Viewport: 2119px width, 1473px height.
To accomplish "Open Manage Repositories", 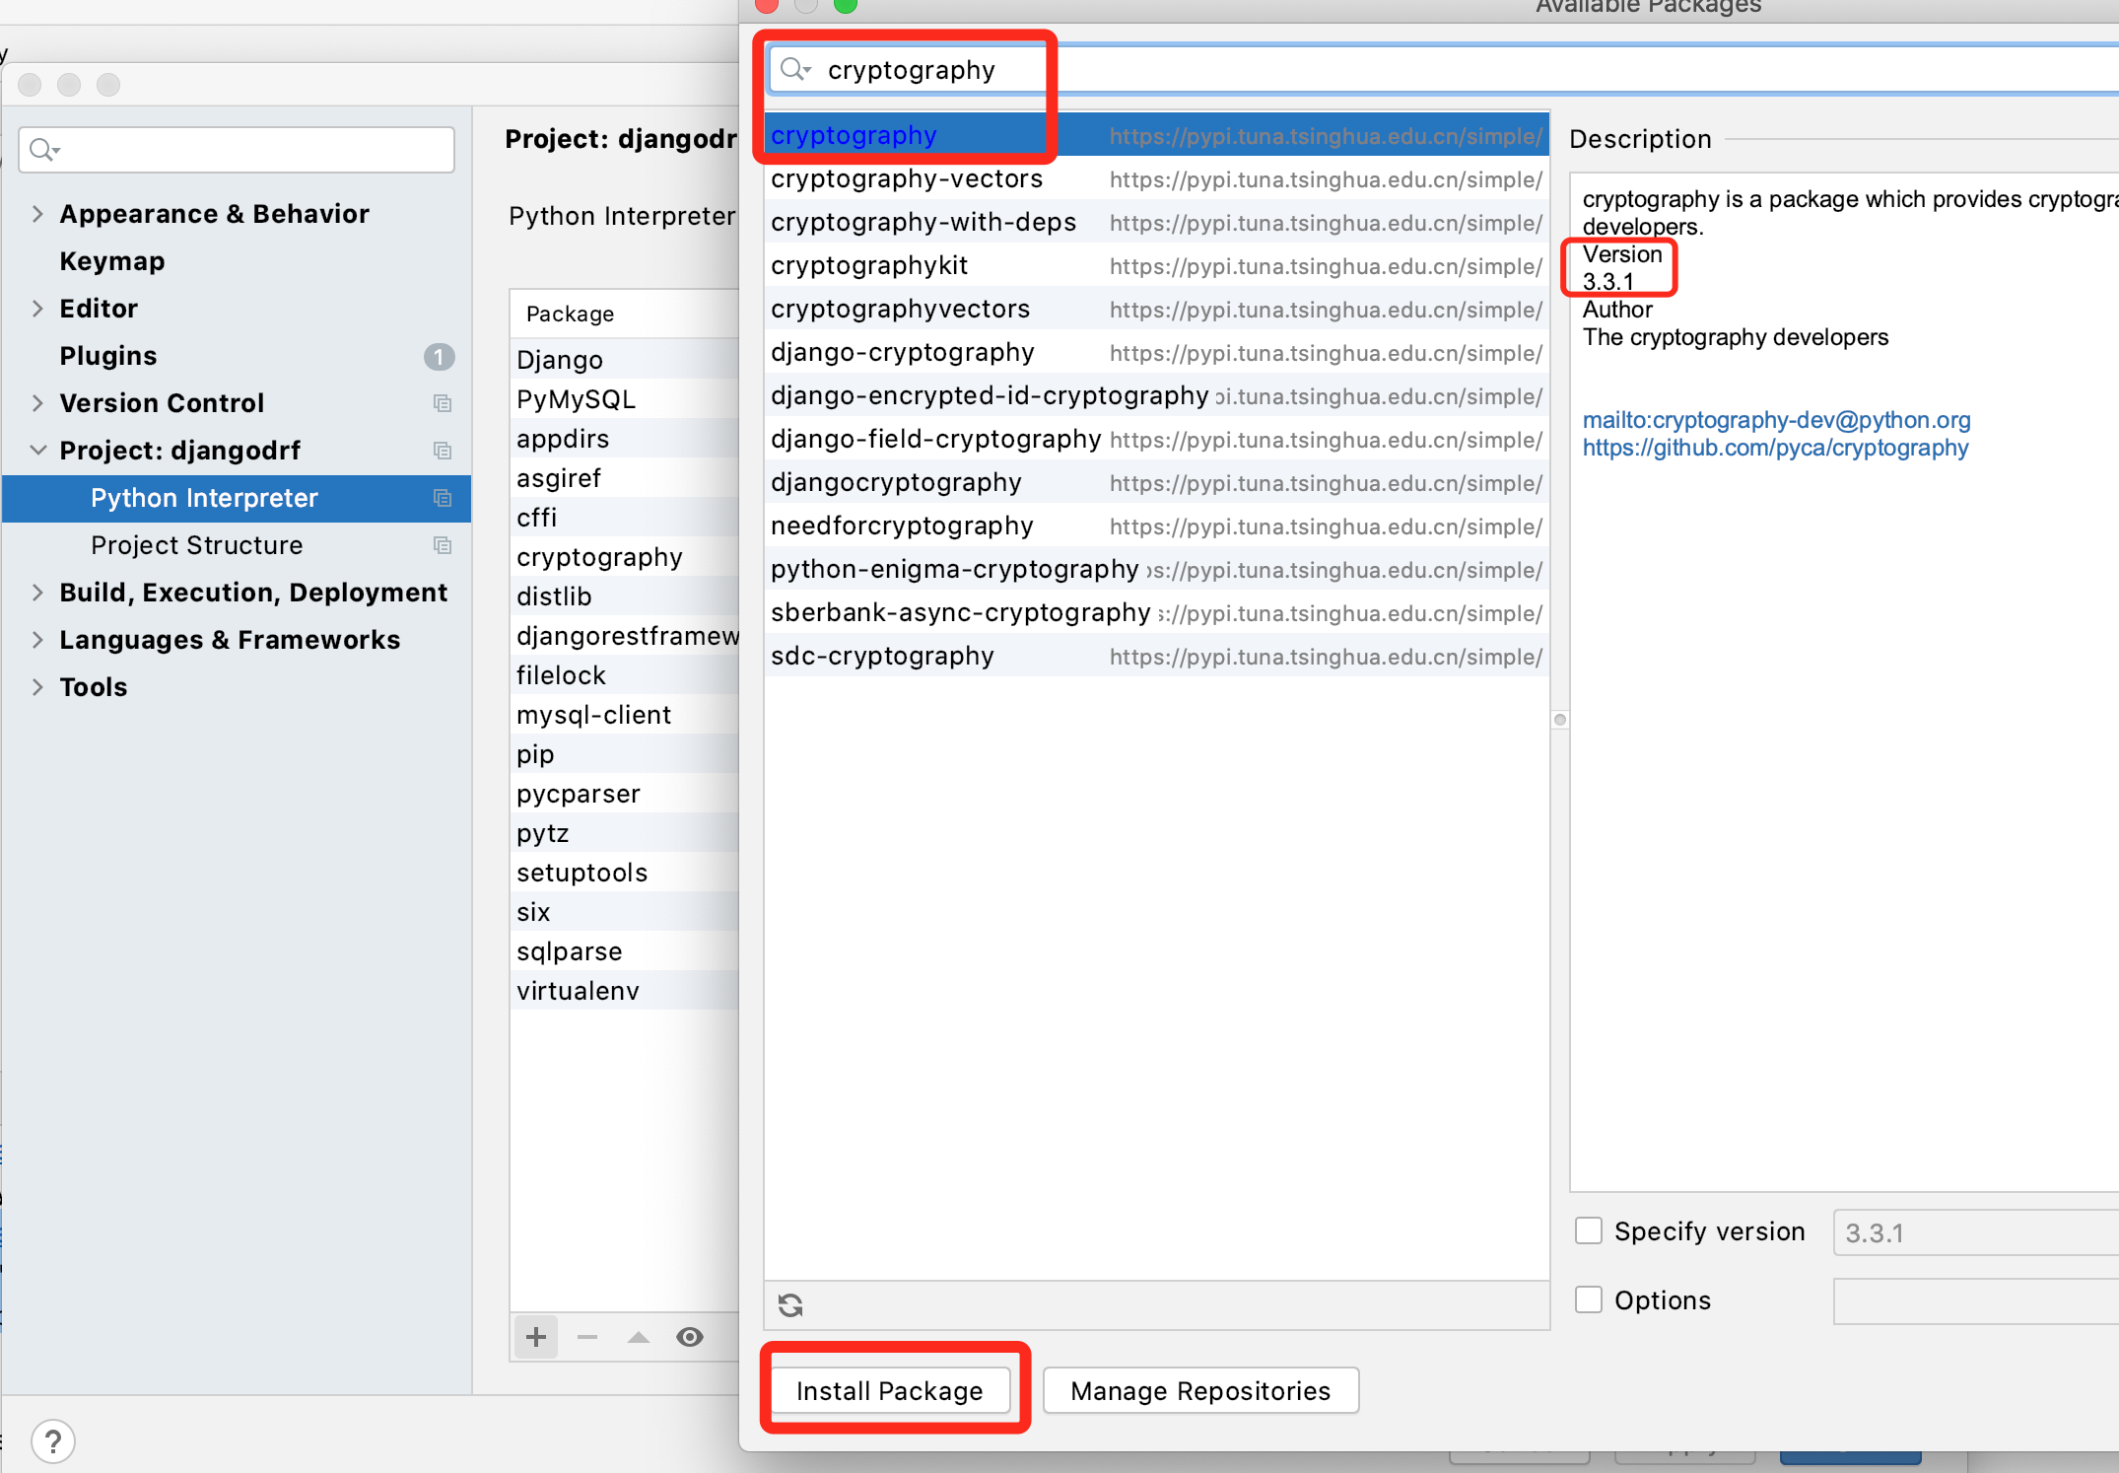I will 1199,1390.
